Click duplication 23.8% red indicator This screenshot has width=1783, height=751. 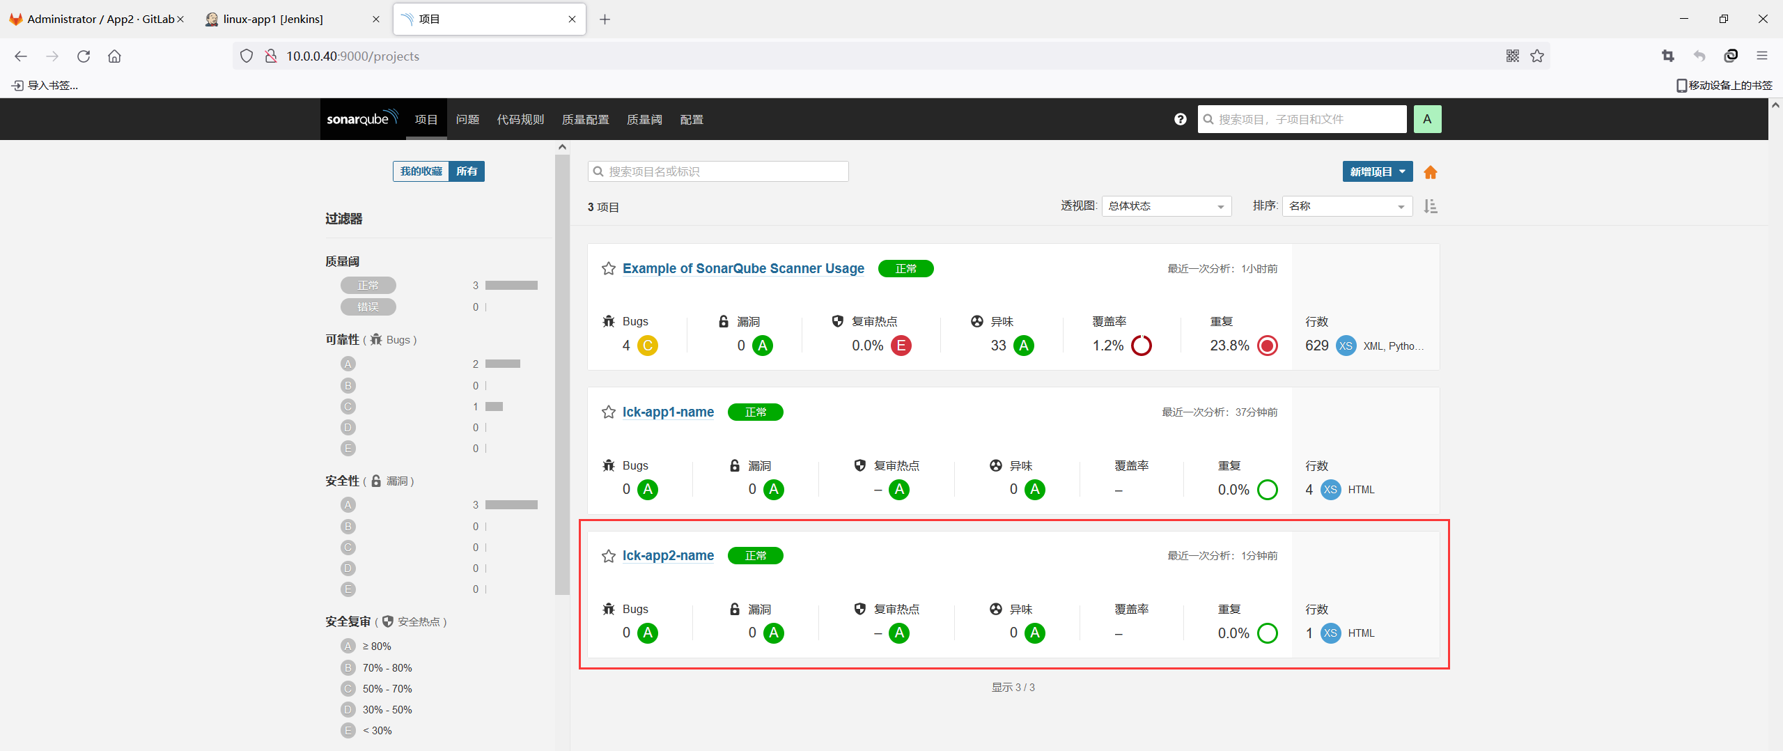click(x=1268, y=346)
